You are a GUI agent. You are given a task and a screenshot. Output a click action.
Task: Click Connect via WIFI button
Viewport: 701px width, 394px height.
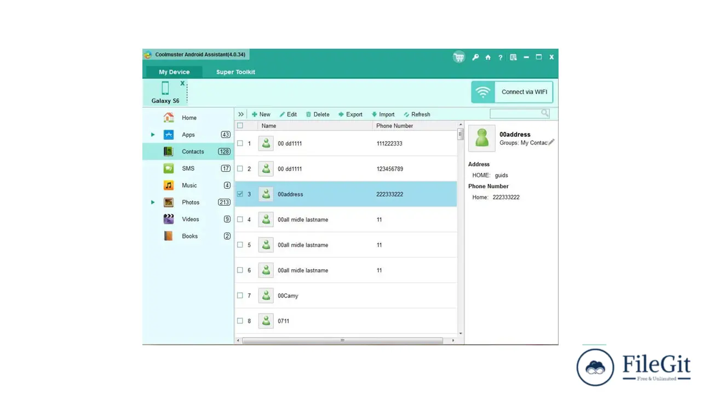tap(512, 92)
